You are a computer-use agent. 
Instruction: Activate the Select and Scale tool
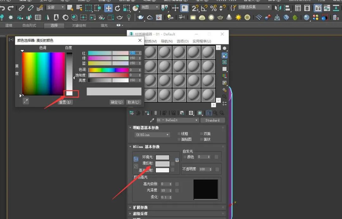coord(126,8)
